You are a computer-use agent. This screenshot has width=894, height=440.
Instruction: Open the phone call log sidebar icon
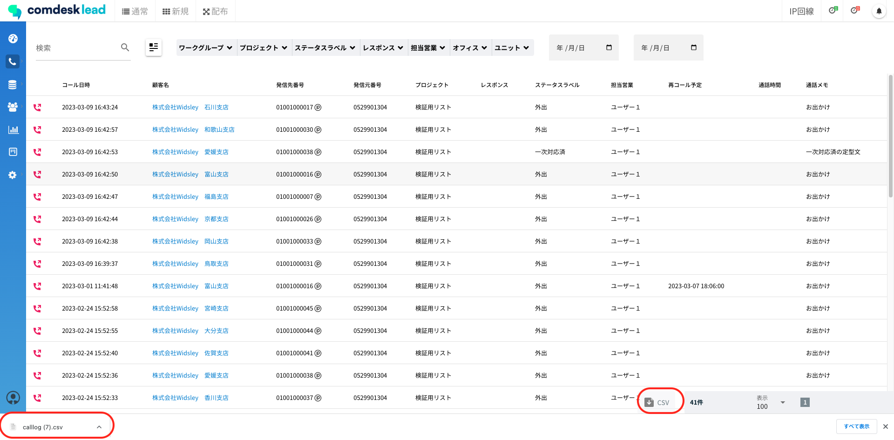pos(13,61)
